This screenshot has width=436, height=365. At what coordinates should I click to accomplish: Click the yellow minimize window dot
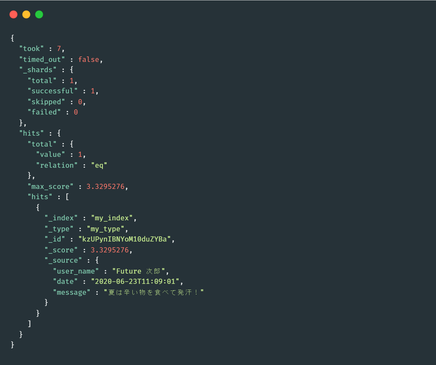pos(26,14)
